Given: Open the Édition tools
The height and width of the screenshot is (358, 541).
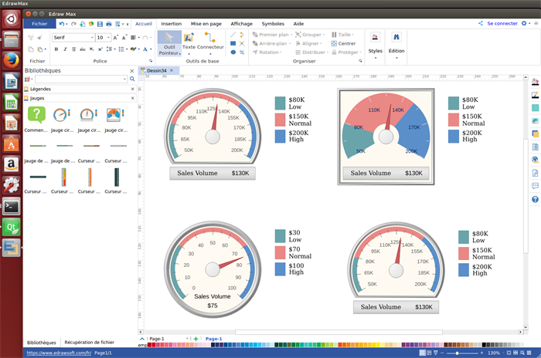Looking at the screenshot, I should tap(396, 42).
